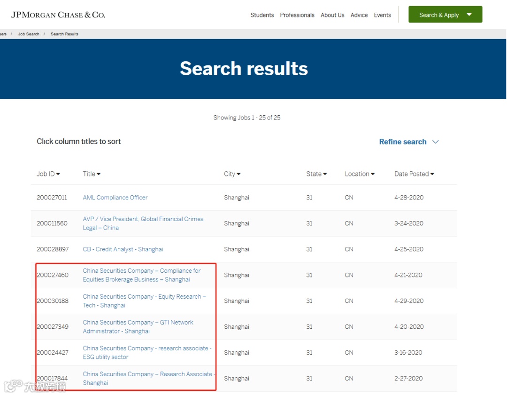
Task: Open the Professionals menu
Action: pyautogui.click(x=297, y=15)
